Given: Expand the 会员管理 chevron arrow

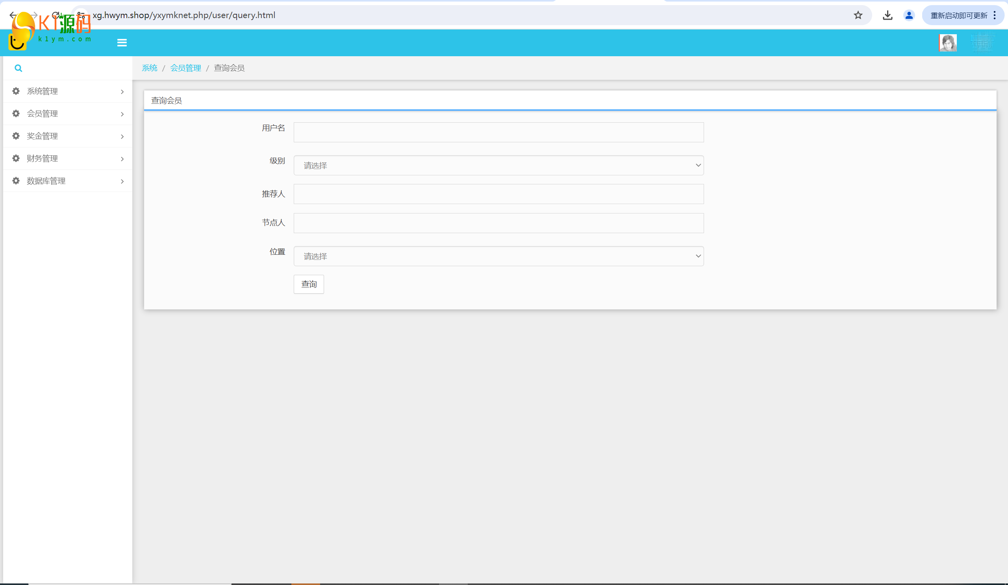Looking at the screenshot, I should [x=122, y=114].
